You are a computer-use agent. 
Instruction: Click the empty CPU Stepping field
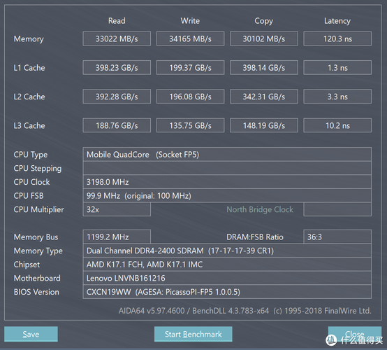[x=227, y=168]
